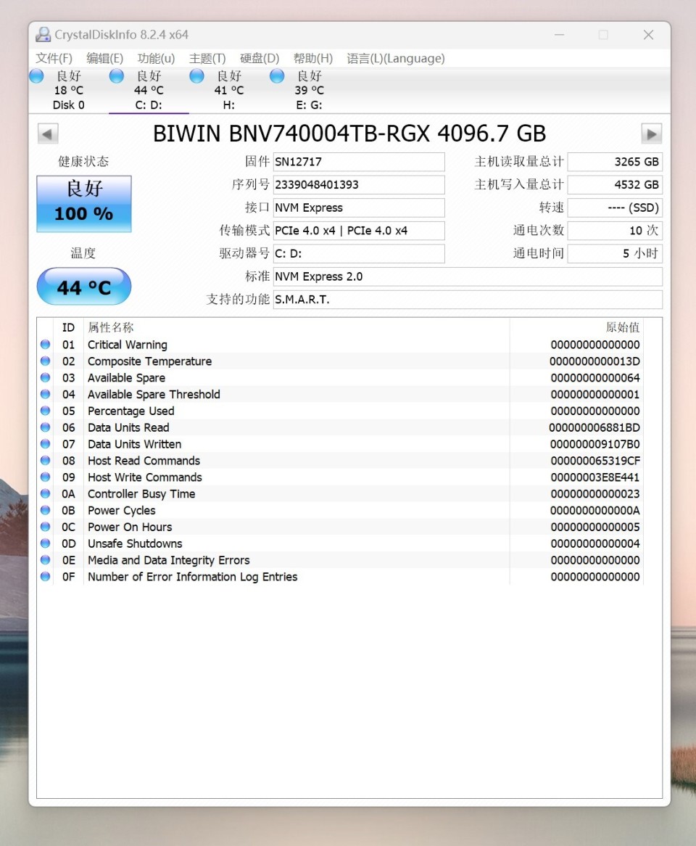Click status orb of Composite Temperature row

pos(45,361)
